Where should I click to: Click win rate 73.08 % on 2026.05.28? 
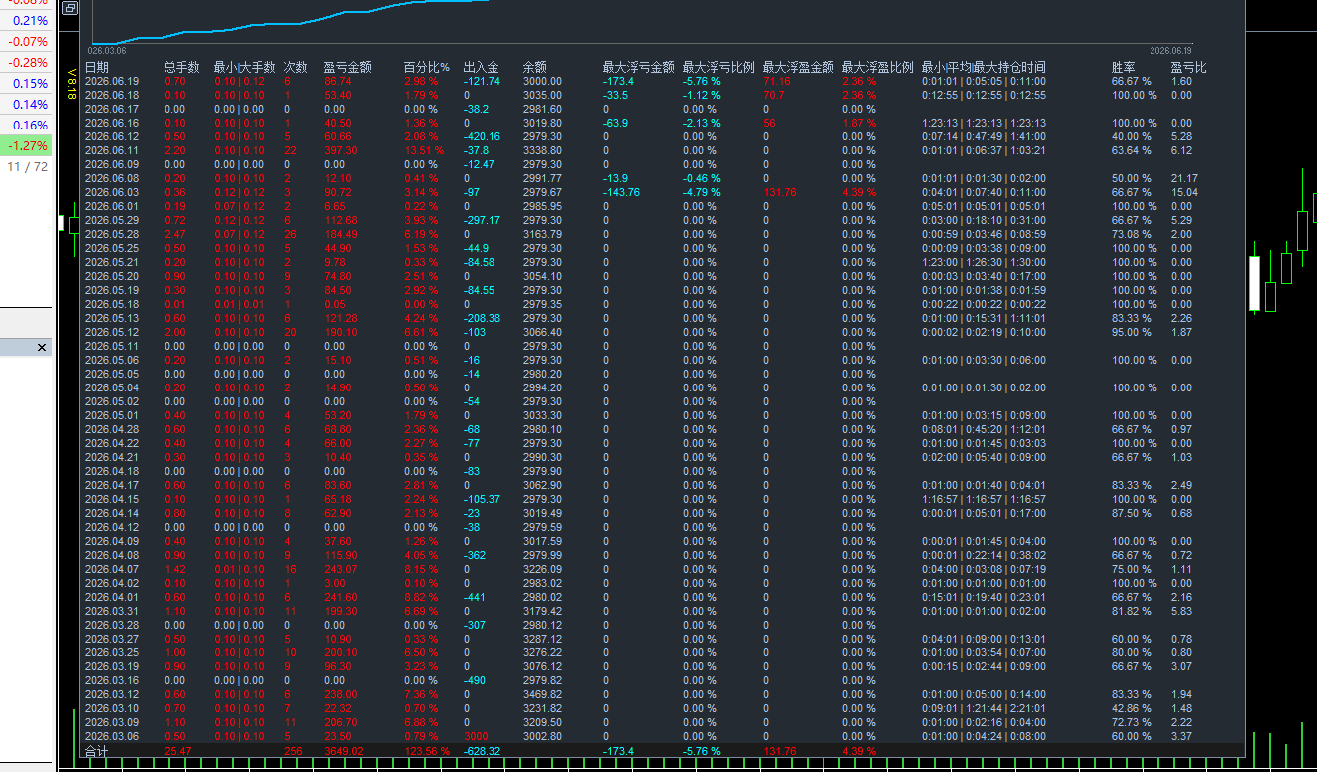(x=1134, y=234)
